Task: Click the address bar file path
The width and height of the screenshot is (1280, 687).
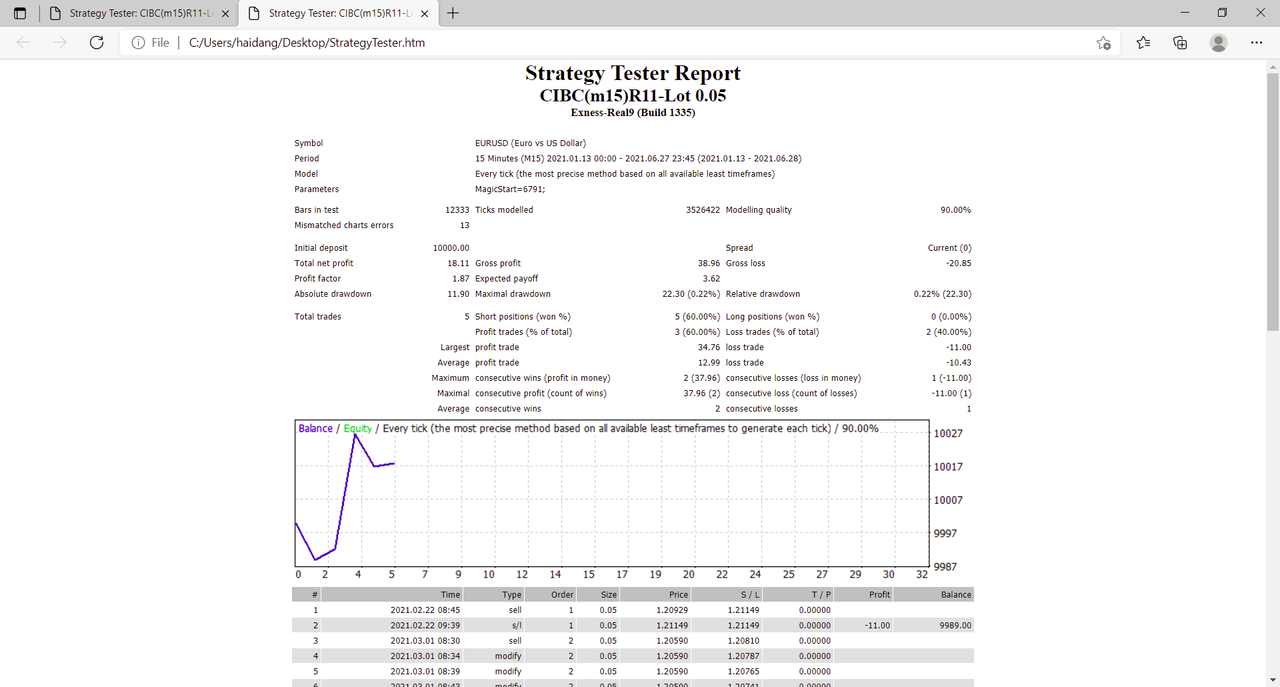Action: click(307, 43)
